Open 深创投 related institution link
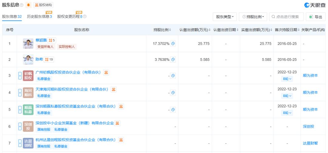This screenshot has height=153, width=328. pyautogui.click(x=309, y=127)
